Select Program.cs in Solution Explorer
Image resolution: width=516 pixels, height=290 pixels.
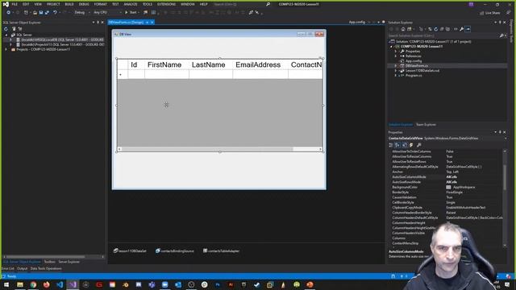click(x=414, y=75)
